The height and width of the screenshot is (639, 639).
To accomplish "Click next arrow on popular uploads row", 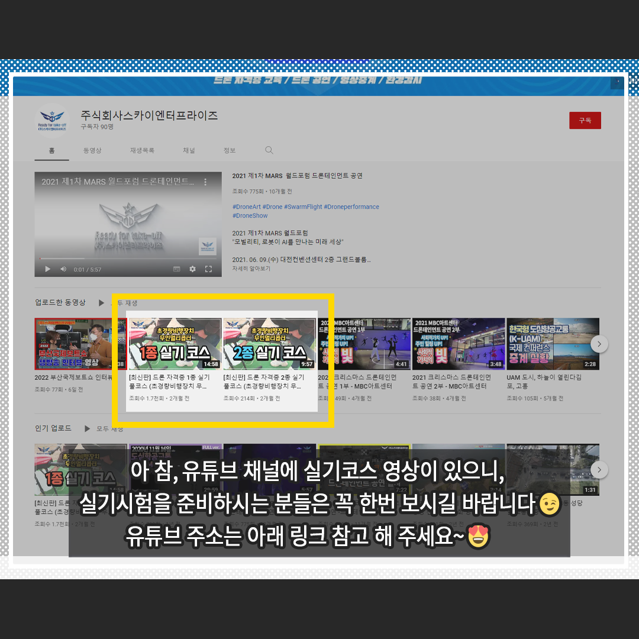I will pyautogui.click(x=599, y=469).
